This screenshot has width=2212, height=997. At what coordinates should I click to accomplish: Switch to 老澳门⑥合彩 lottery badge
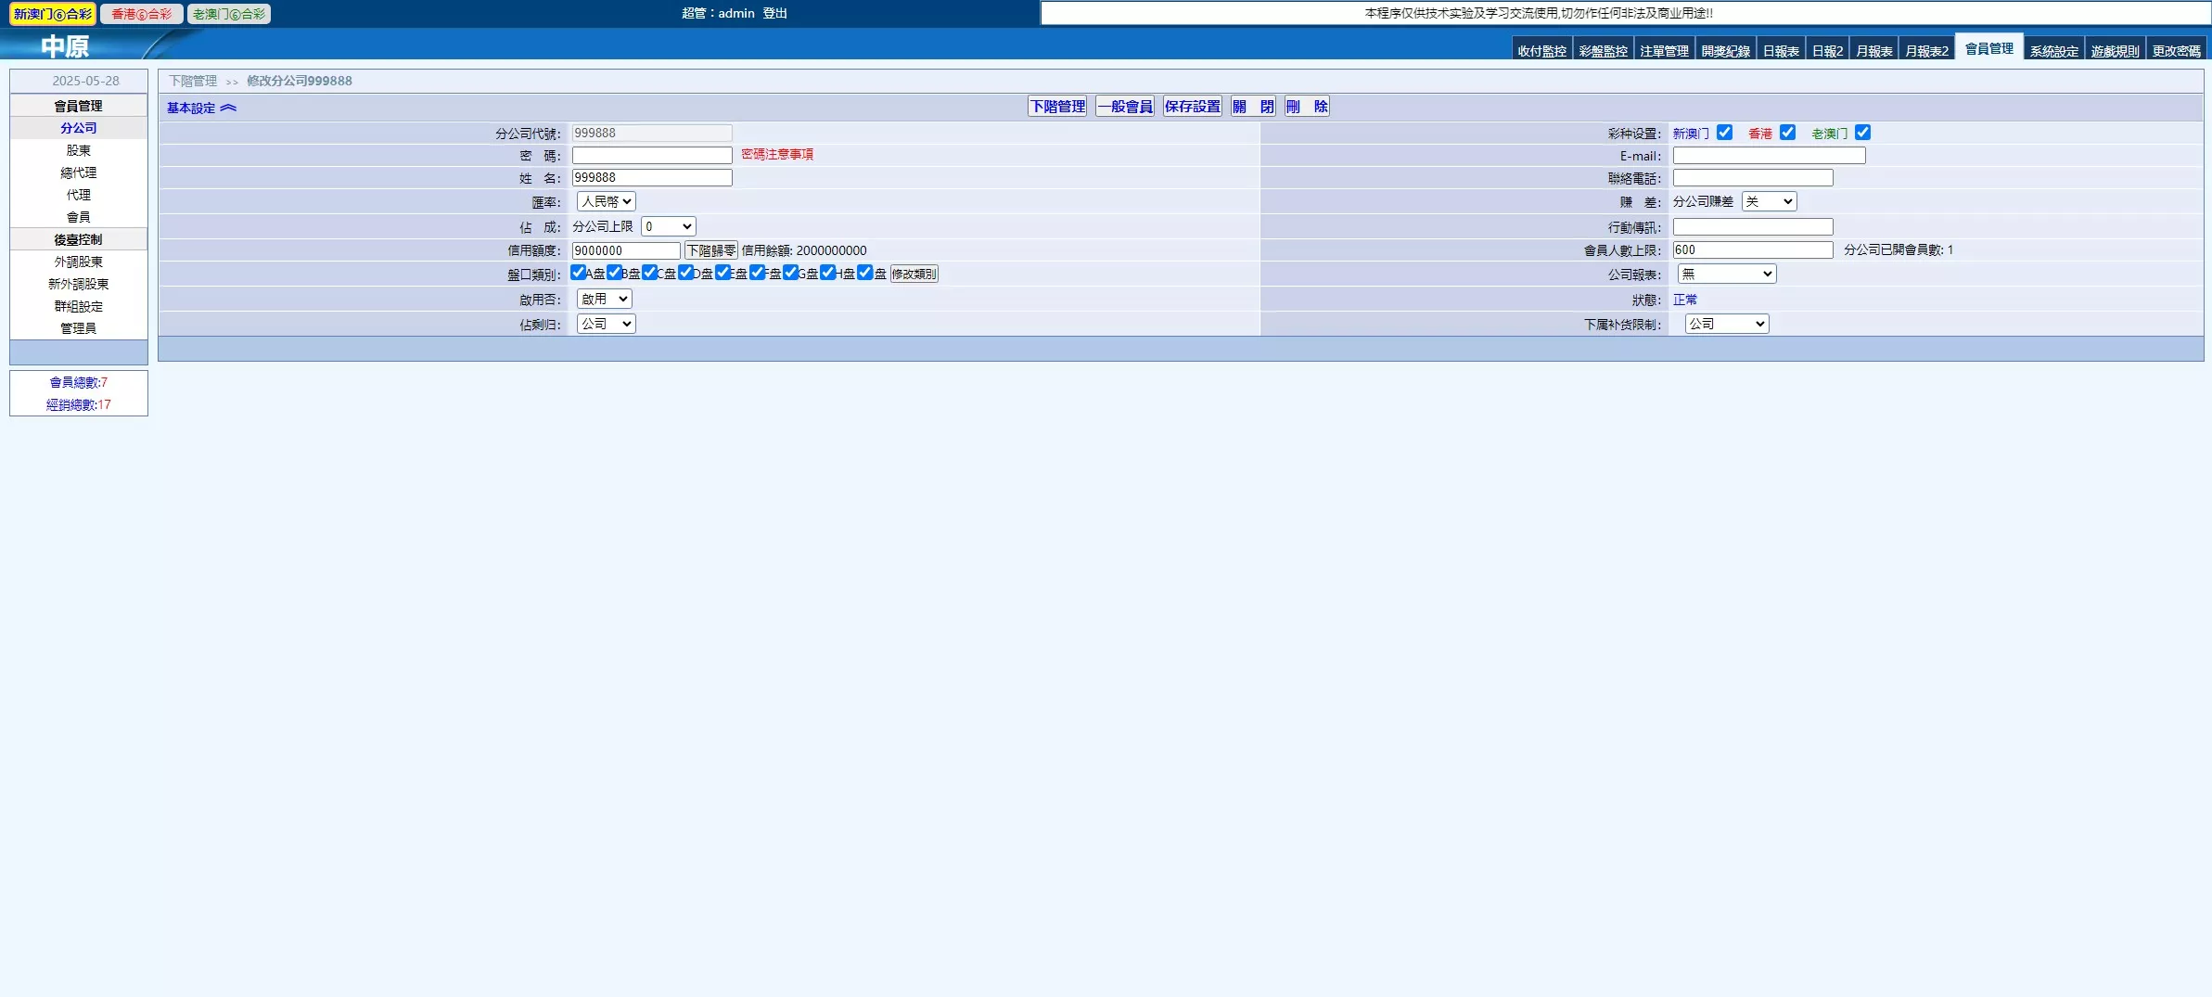229,14
